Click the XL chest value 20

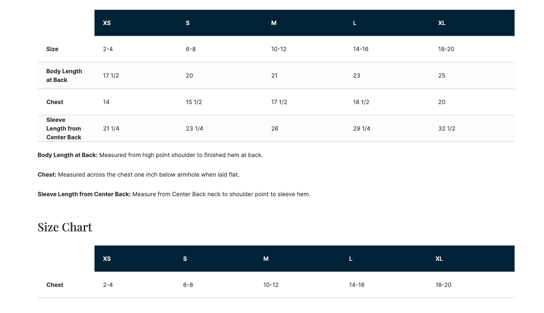click(442, 102)
